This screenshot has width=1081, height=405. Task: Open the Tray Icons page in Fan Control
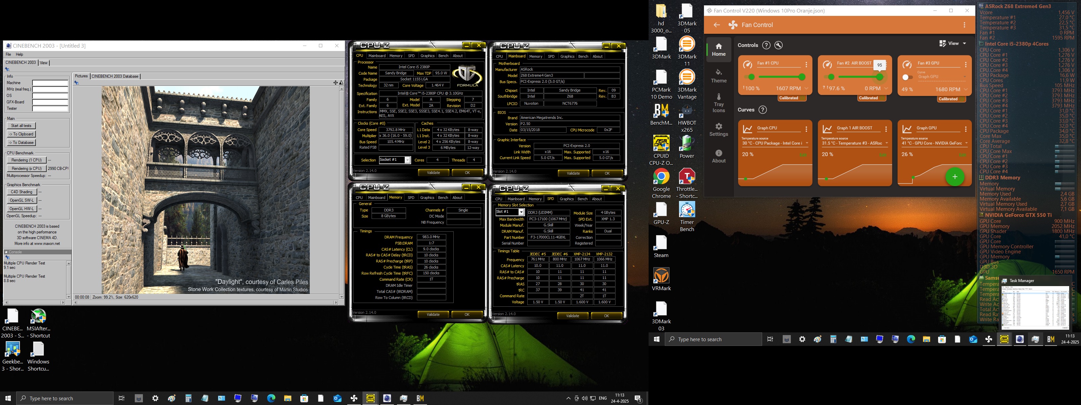pos(719,103)
